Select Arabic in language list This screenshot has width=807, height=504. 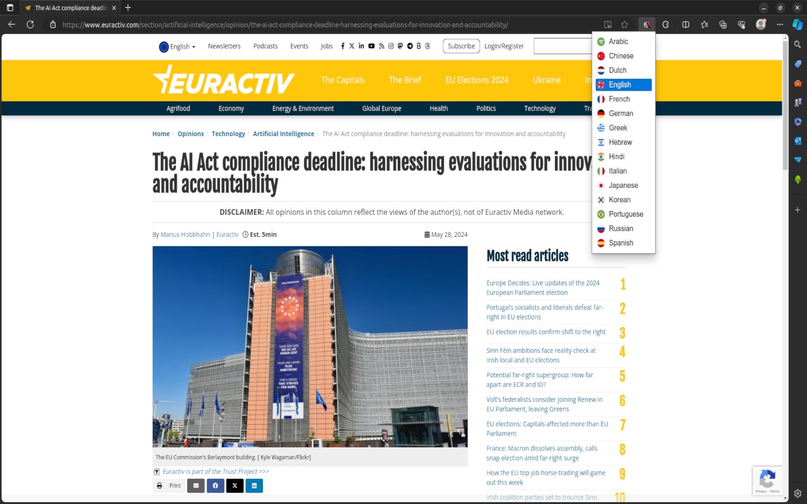point(624,42)
